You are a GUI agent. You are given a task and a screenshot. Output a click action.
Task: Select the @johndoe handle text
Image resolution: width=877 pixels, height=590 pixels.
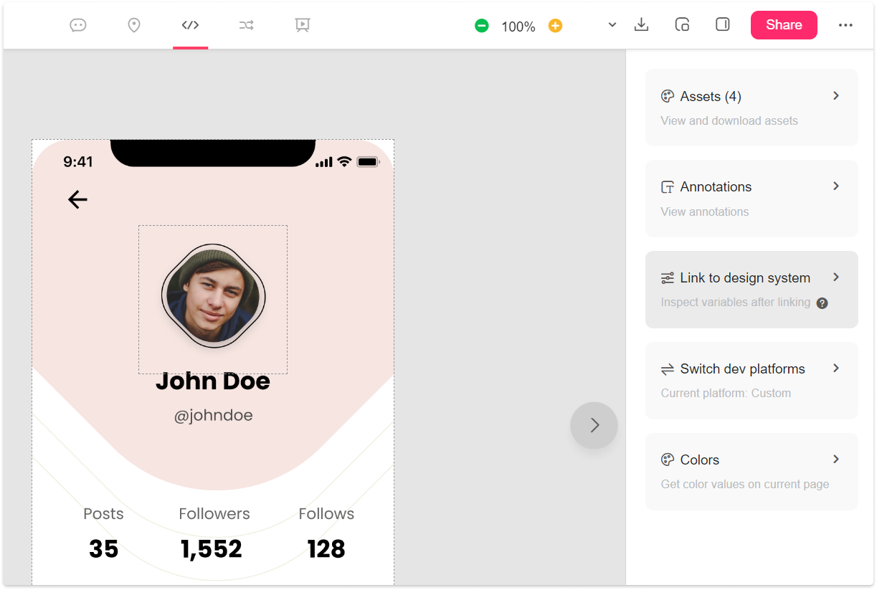click(x=214, y=415)
